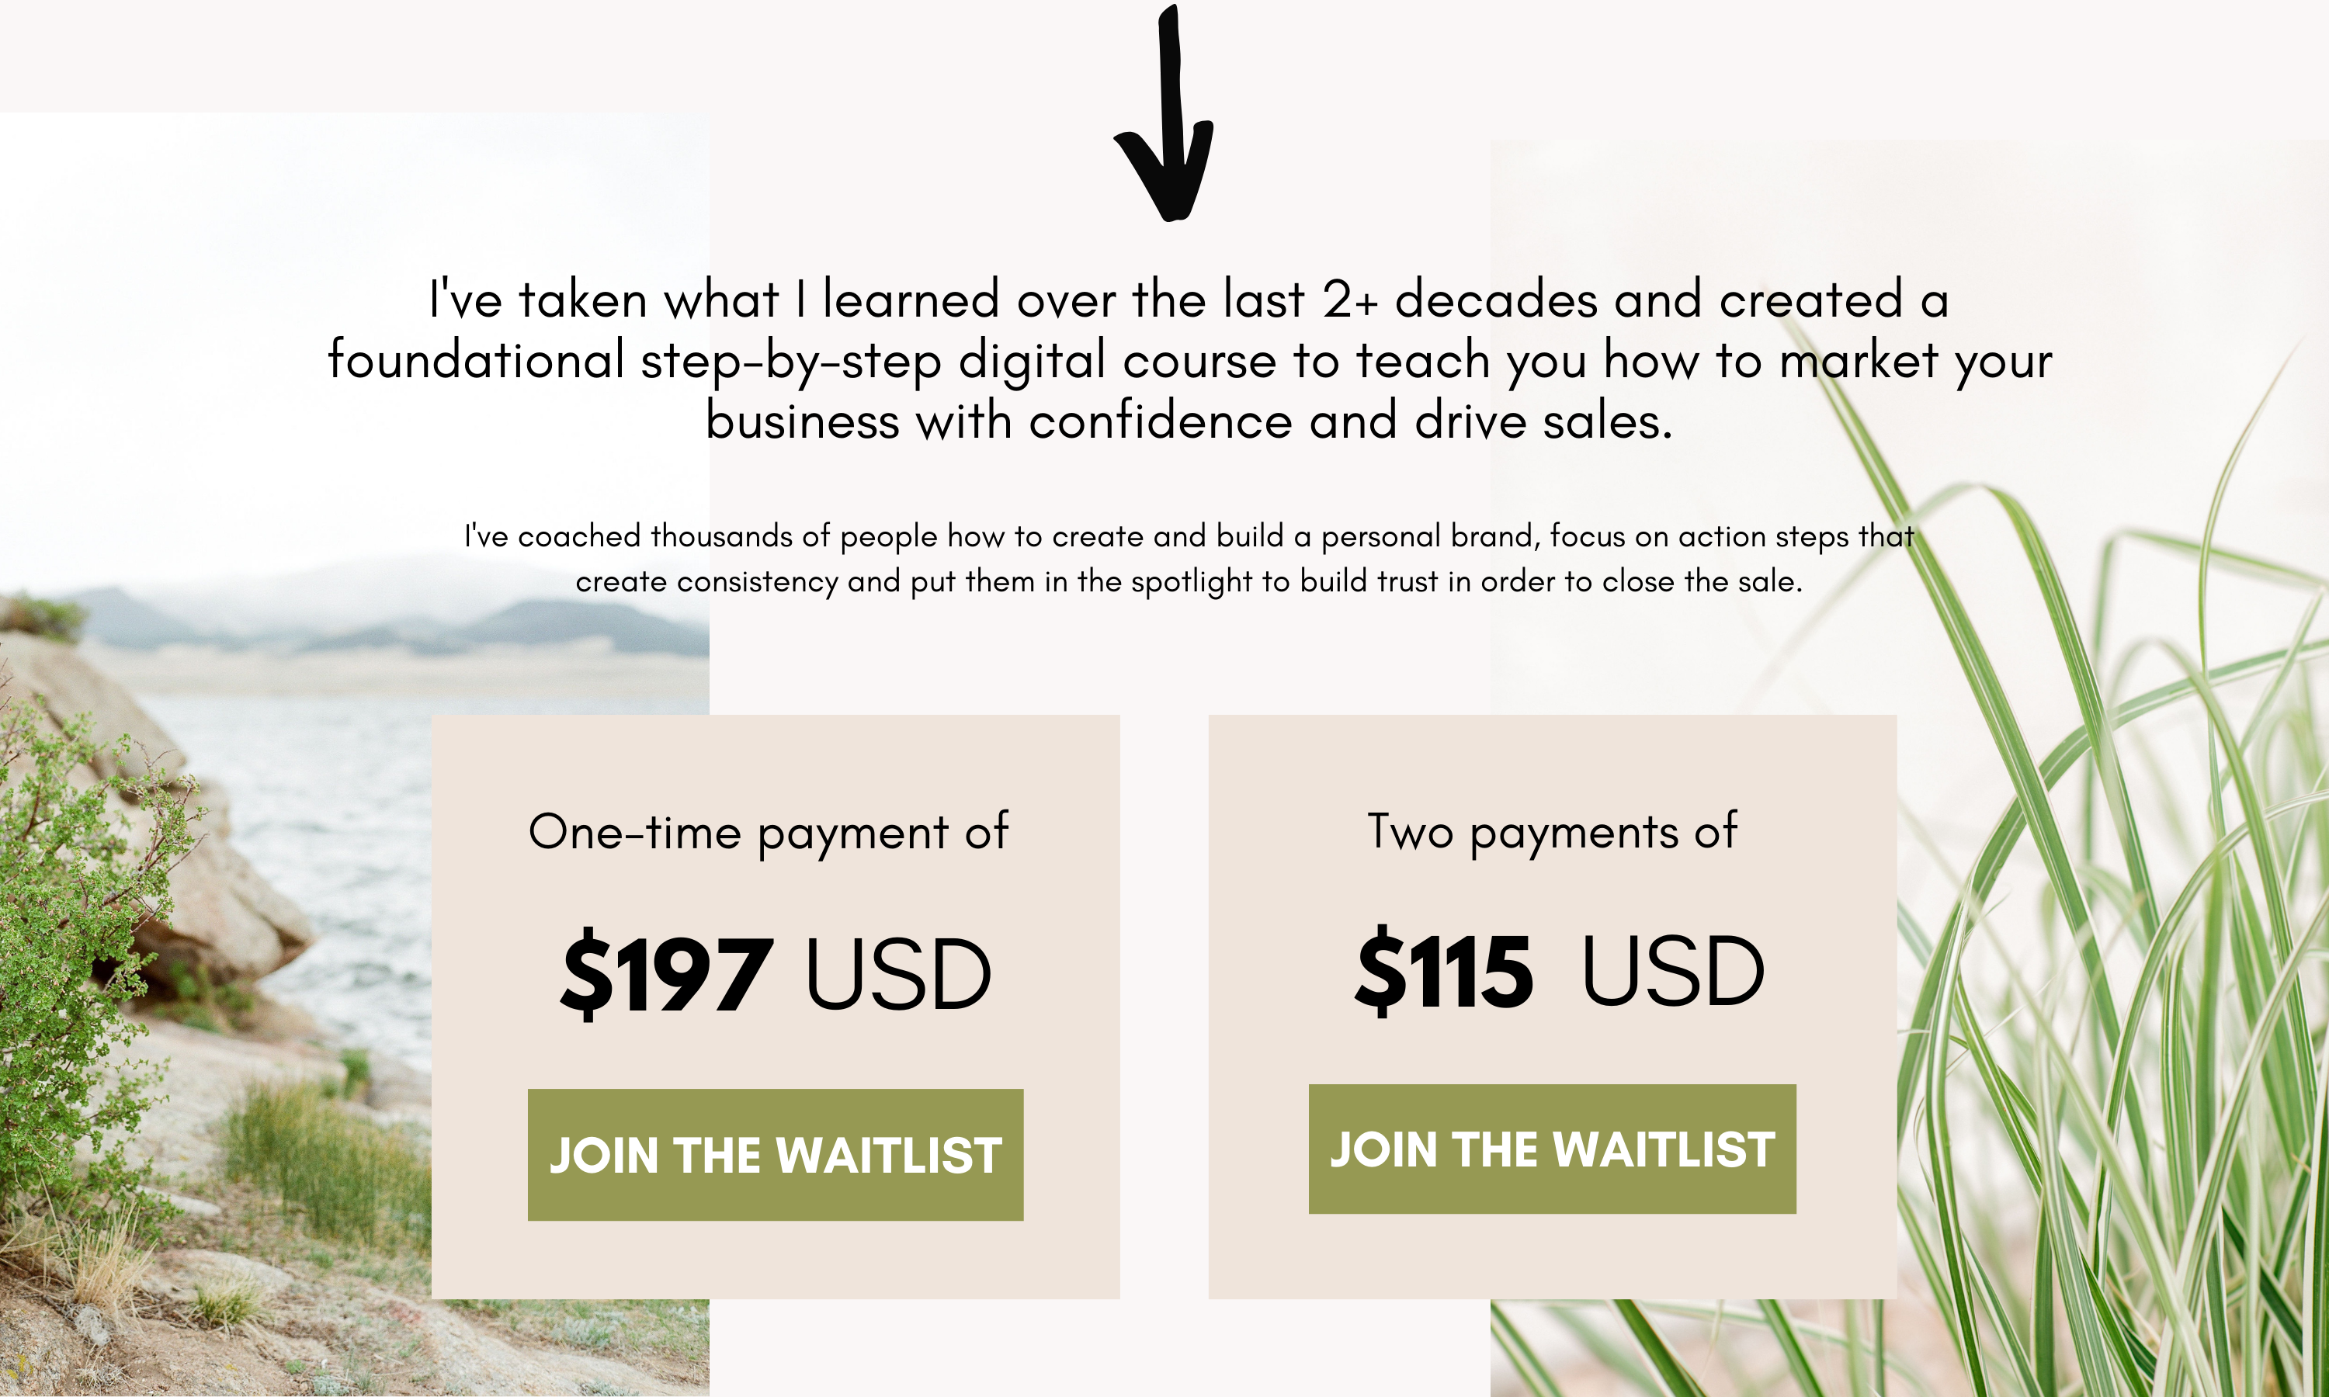This screenshot has height=1397, width=2329.
Task: Join the waitlist under the $115 price
Action: point(1551,1149)
